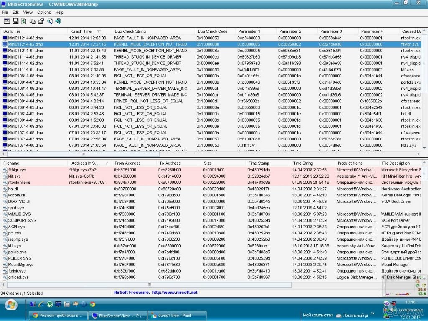Click the Windows Start button
428x321 pixels.
coord(11,305)
